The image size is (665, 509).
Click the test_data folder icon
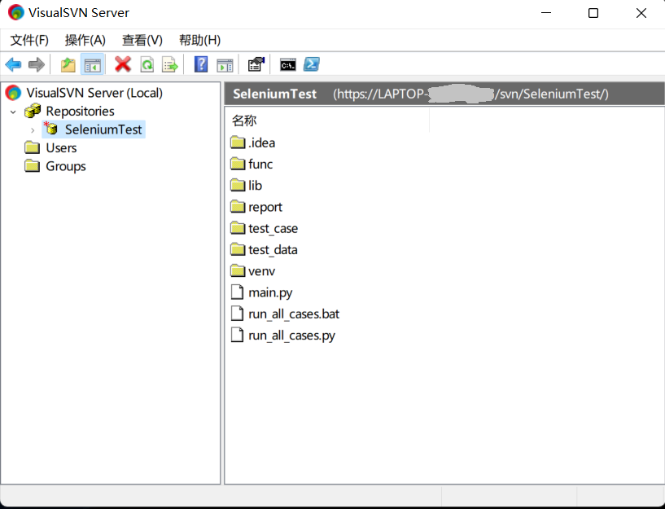pos(238,249)
